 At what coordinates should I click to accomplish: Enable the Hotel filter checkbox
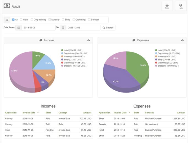coord(21,20)
